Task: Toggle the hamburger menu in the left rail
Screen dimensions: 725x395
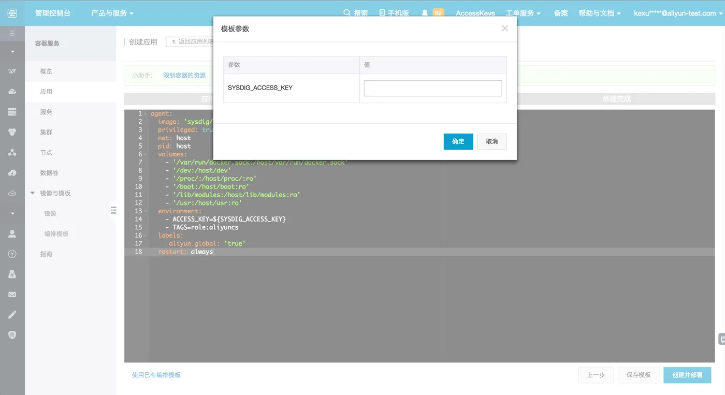Action: pyautogui.click(x=12, y=34)
